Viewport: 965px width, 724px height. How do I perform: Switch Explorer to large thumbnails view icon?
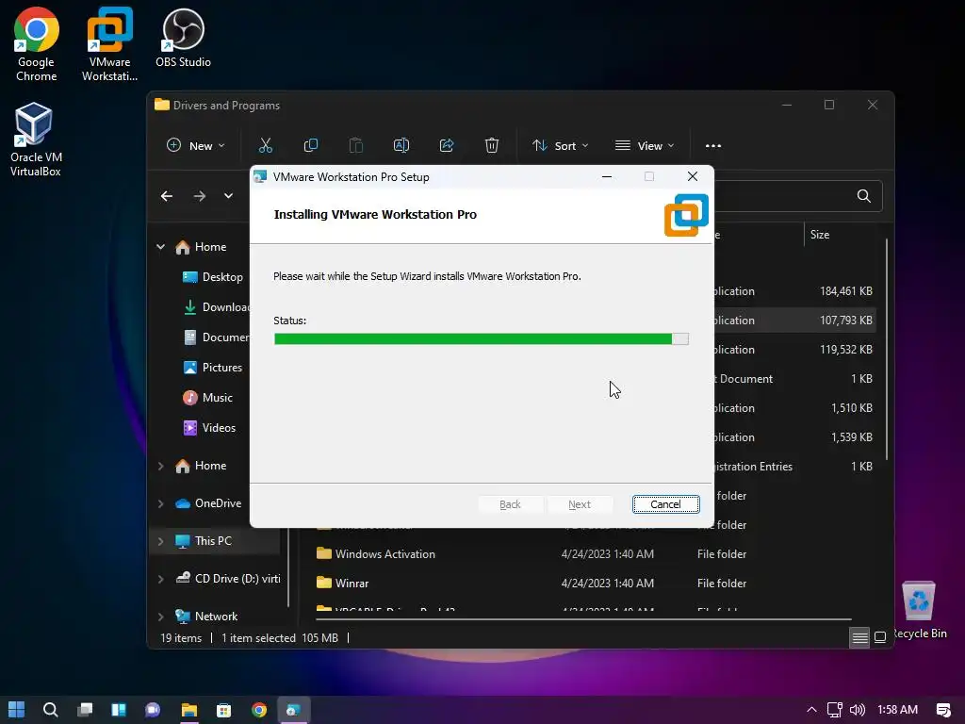click(880, 638)
